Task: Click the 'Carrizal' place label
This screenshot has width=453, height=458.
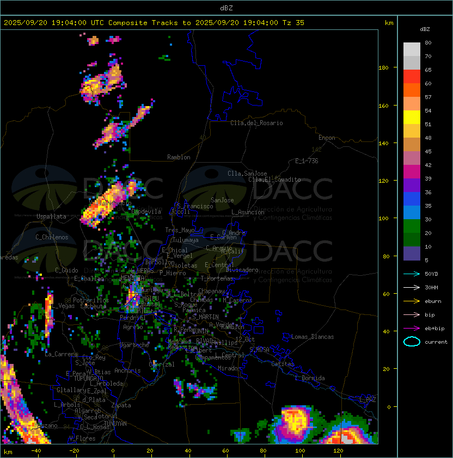Action: coord(162,364)
